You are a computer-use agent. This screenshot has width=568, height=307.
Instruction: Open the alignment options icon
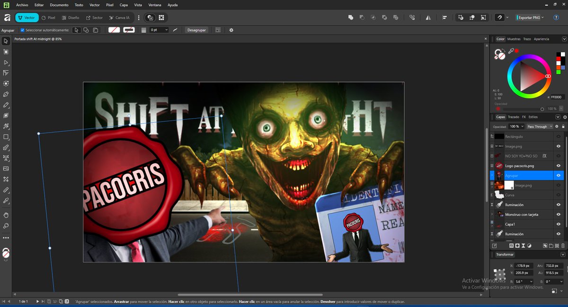pos(444,17)
